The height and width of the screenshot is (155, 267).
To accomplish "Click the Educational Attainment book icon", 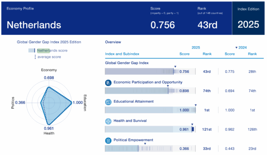I will click(108, 102).
